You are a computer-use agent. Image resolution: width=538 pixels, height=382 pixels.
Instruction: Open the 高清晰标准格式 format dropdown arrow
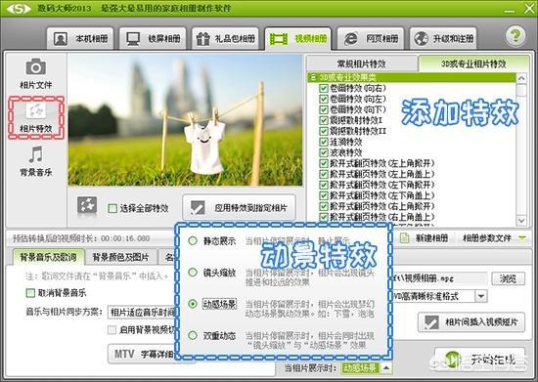[481, 296]
